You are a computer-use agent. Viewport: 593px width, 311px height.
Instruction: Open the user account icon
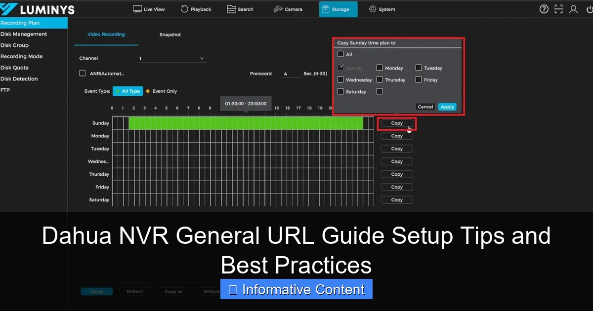click(573, 9)
